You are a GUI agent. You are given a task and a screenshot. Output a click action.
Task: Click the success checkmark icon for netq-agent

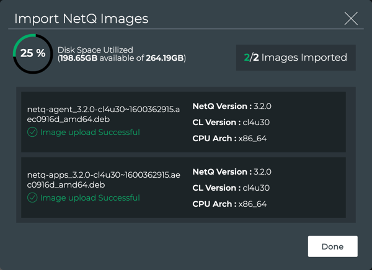(x=32, y=133)
